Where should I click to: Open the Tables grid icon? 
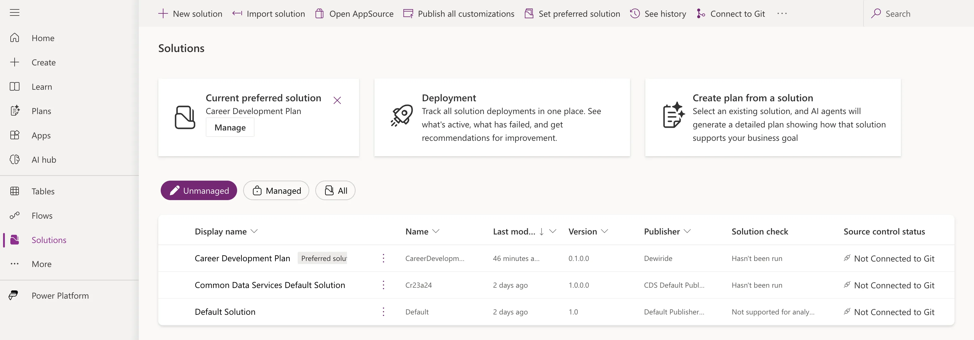click(14, 191)
